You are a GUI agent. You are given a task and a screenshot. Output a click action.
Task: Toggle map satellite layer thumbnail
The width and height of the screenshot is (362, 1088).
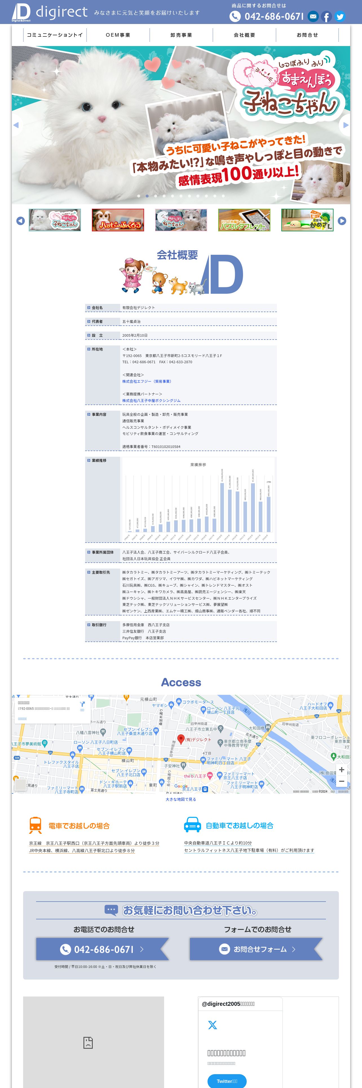(x=20, y=784)
